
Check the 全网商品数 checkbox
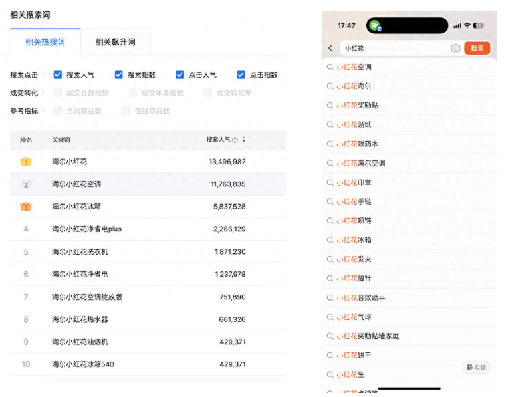[58, 111]
